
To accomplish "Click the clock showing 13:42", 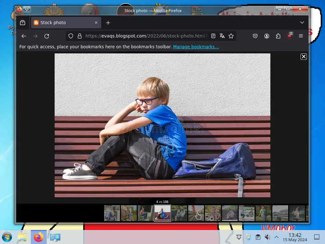I will pos(295,237).
